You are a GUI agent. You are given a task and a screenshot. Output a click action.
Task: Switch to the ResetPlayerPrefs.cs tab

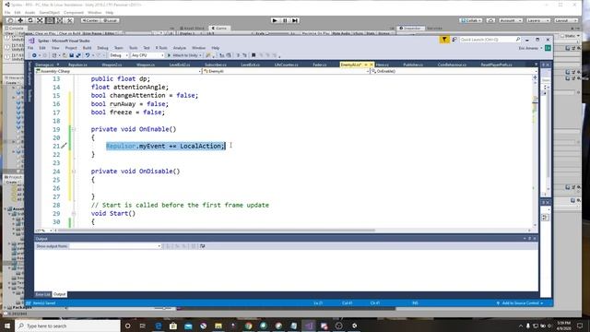coord(496,65)
